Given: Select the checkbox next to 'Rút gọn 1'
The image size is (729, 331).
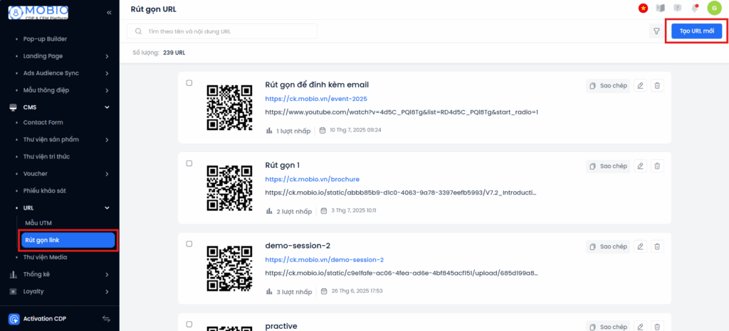Looking at the screenshot, I should click(x=189, y=163).
